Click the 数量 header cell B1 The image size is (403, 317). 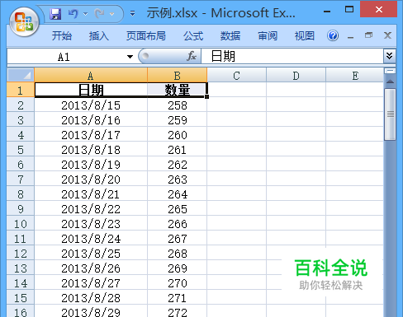(177, 90)
